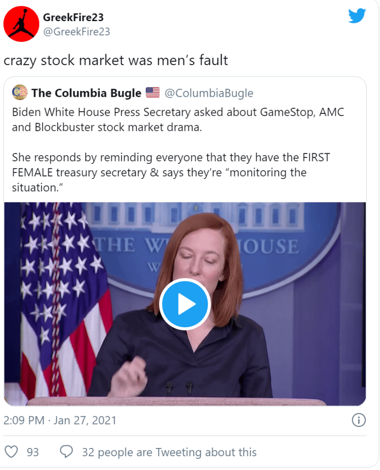
Task: Click the US flag emoji beside Columbia Bugle
Action: [x=152, y=93]
